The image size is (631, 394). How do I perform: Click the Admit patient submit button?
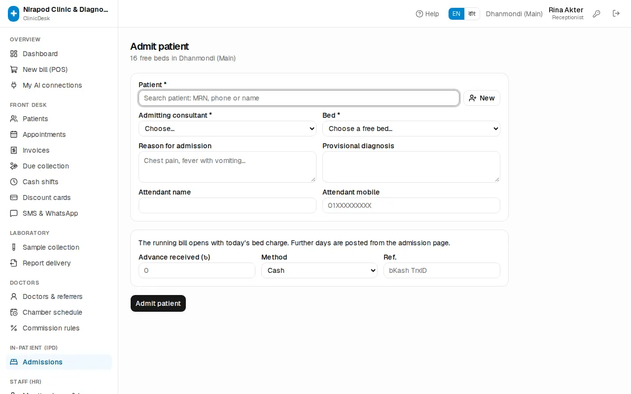tap(158, 303)
